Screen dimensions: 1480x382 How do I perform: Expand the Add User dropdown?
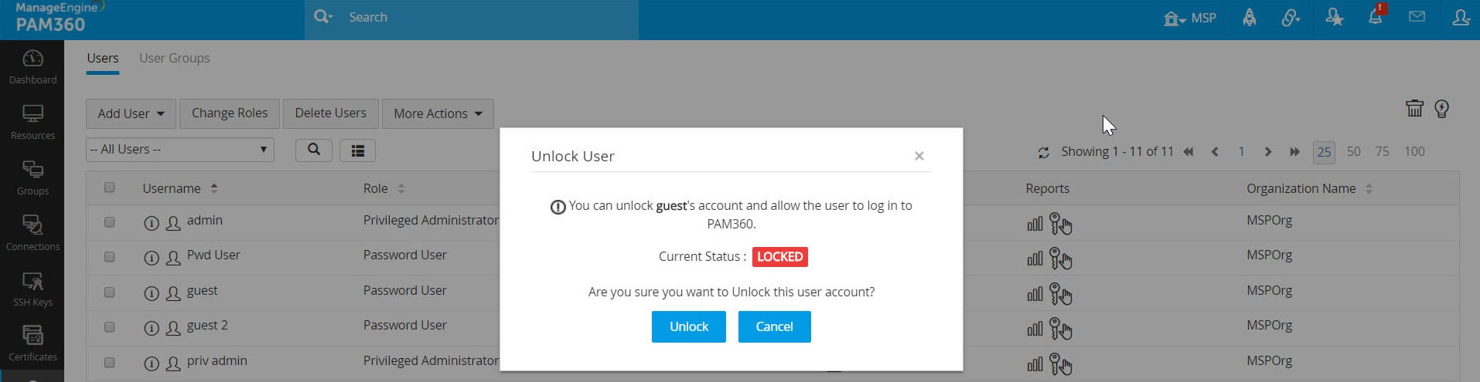click(x=131, y=113)
